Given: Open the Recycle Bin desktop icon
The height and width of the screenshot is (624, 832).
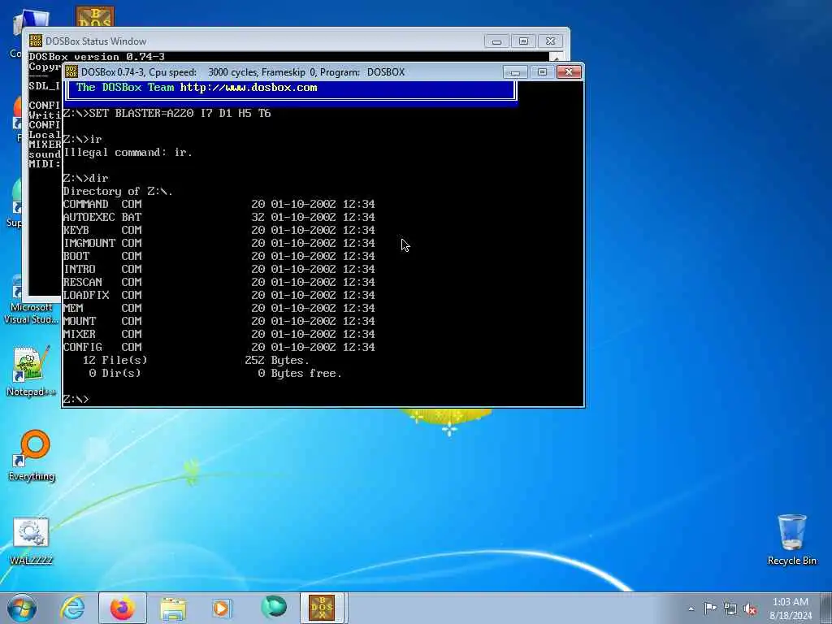Looking at the screenshot, I should tap(791, 539).
